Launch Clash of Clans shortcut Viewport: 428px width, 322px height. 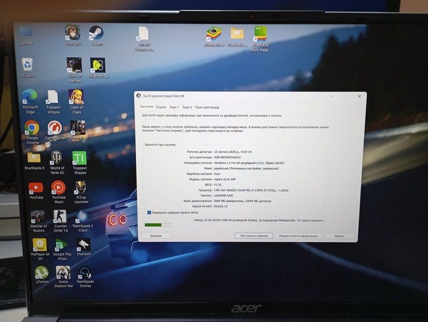76,101
